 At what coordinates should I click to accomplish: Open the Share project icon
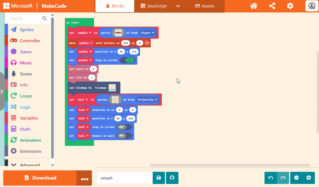(272, 6)
